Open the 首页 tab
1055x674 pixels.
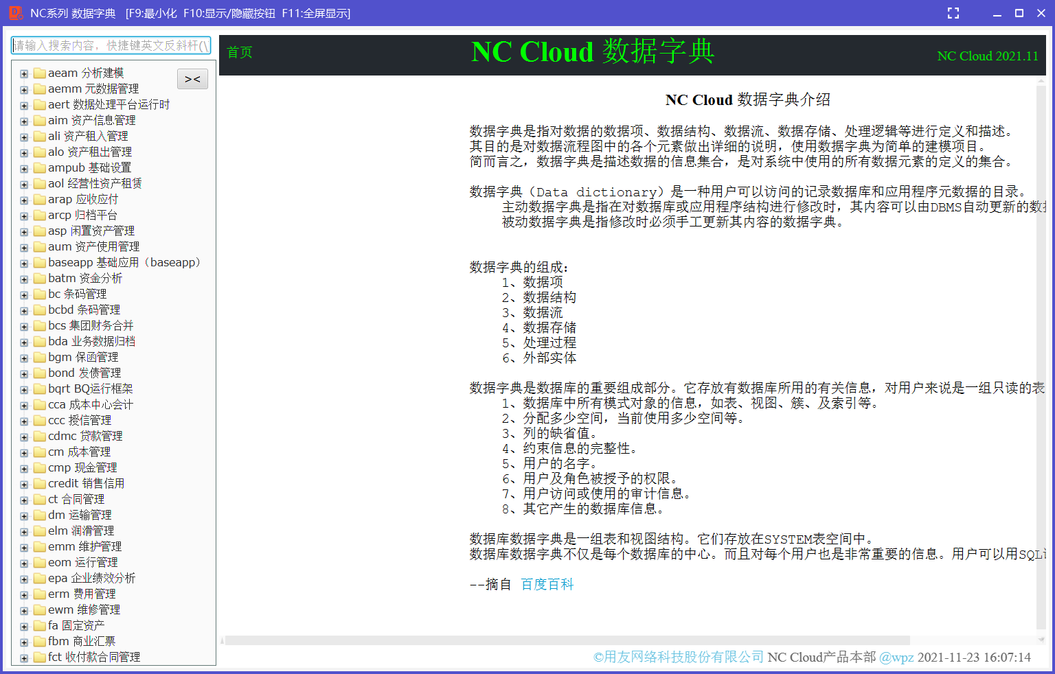(x=239, y=53)
